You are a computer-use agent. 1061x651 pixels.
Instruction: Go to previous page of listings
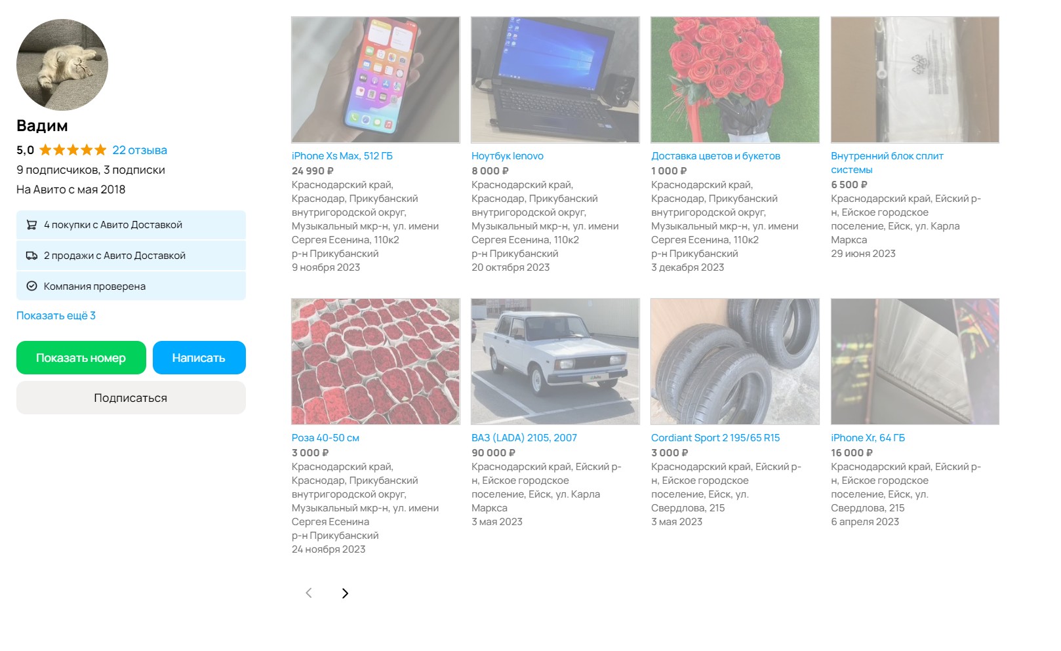coord(309,593)
